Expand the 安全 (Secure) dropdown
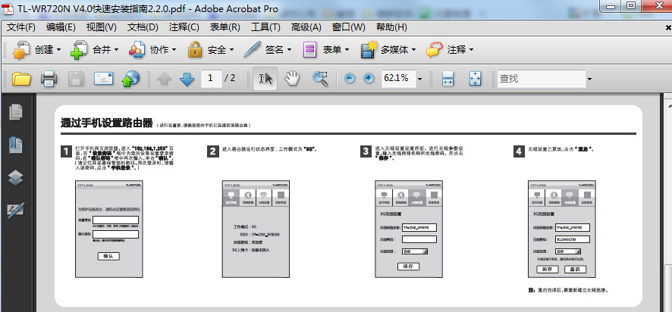 pos(231,50)
